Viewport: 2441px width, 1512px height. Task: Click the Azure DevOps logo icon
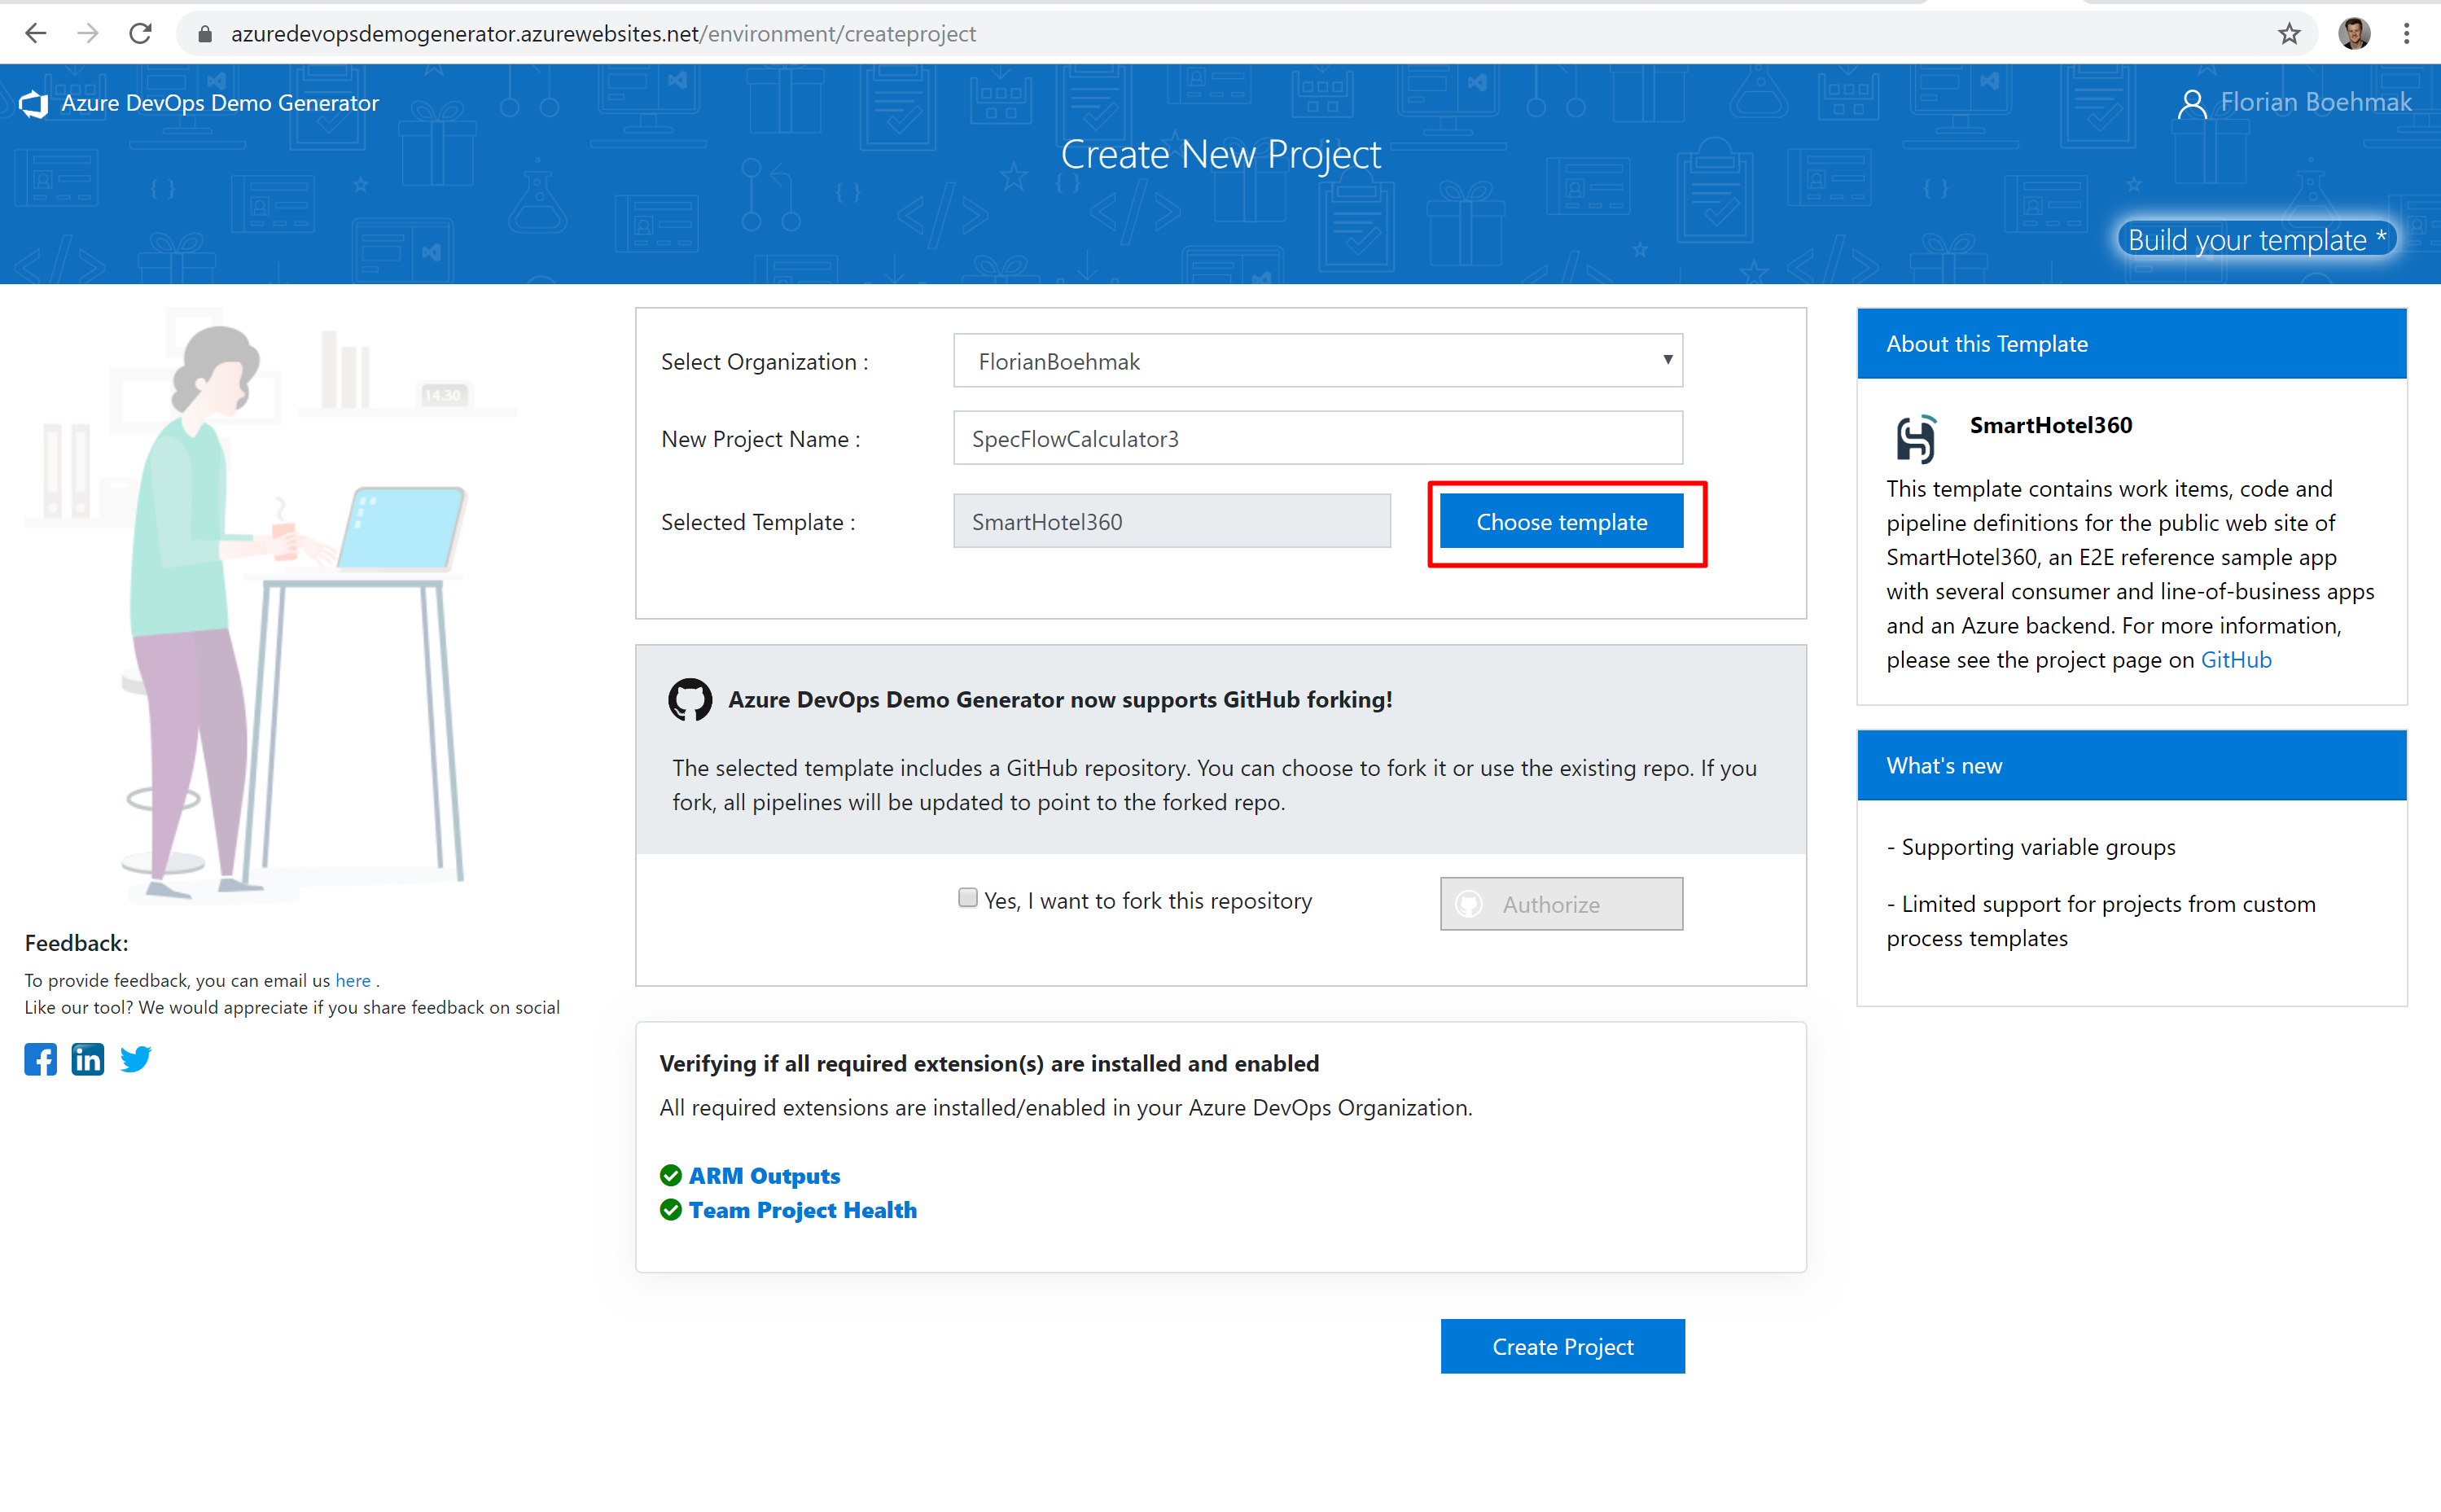click(x=34, y=103)
